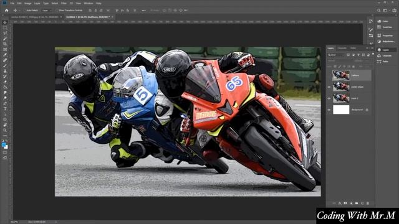The image size is (399, 224).
Task: Open the Filter menu
Action: (64, 3)
